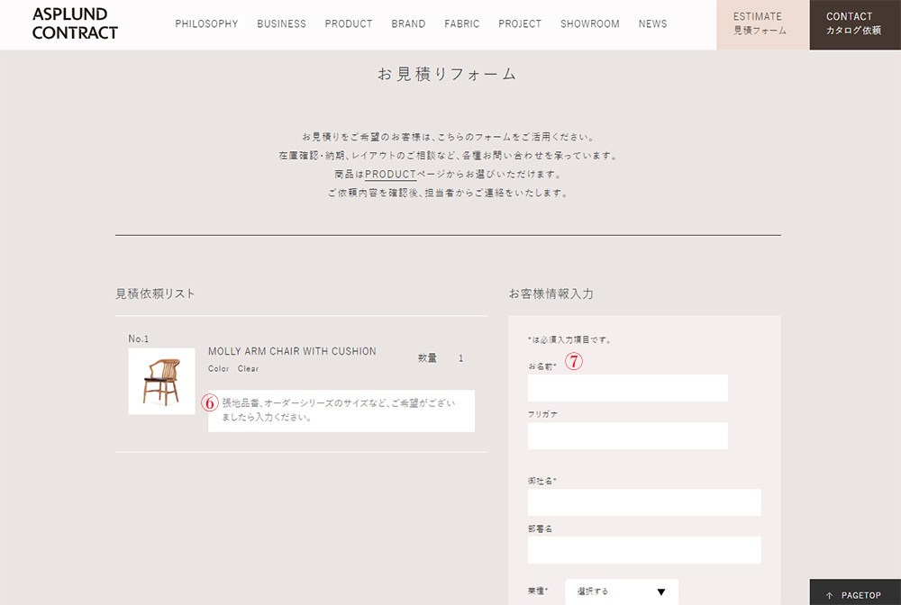Go to the PRODUCT navigation item
901x605 pixels.
point(349,24)
